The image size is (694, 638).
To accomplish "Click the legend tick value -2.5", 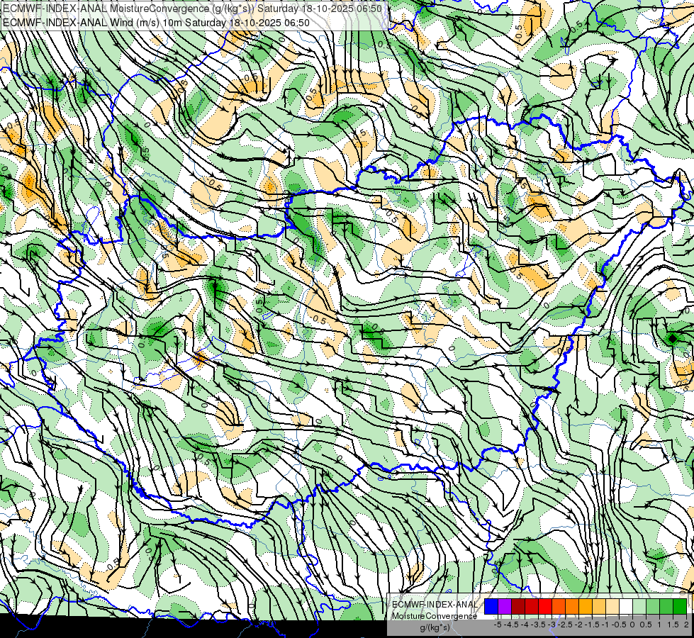I will tap(565, 625).
